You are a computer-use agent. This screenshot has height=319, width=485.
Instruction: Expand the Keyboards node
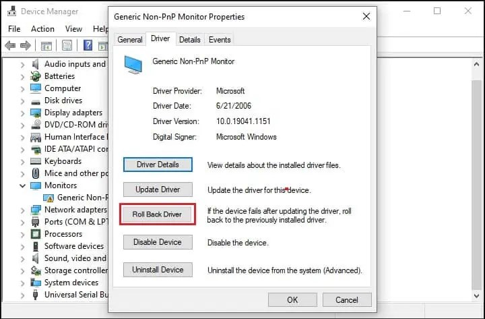click(x=22, y=162)
